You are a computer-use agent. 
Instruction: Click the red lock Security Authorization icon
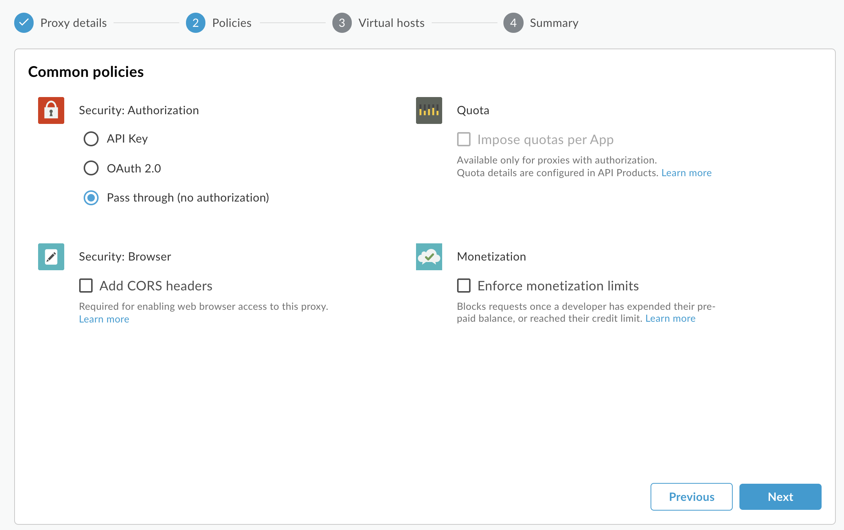(x=51, y=110)
